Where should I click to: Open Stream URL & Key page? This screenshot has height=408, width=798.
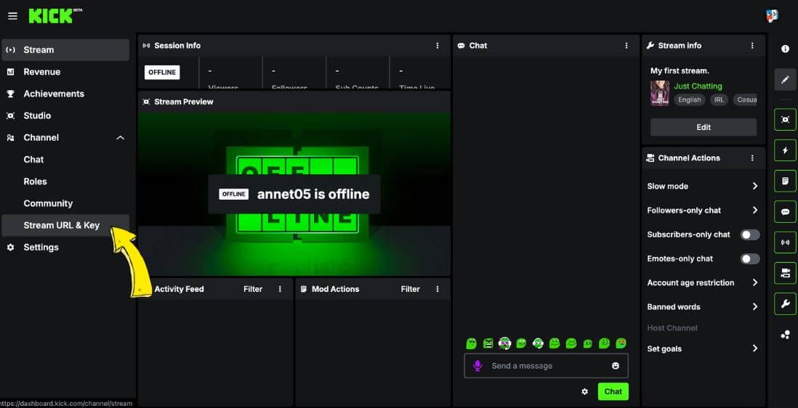(65, 225)
